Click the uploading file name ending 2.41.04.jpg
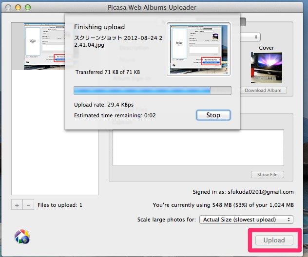The width and height of the screenshot is (308, 257). click(118, 41)
